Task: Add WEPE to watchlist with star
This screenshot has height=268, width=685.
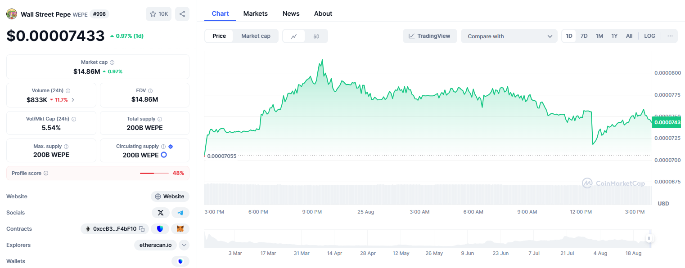Action: click(x=158, y=14)
